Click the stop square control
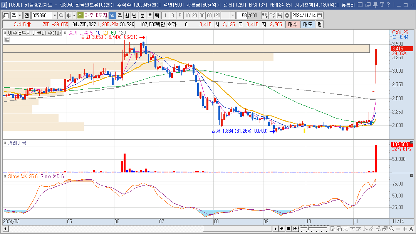This screenshot has width=416, height=234. pyautogui.click(x=289, y=229)
